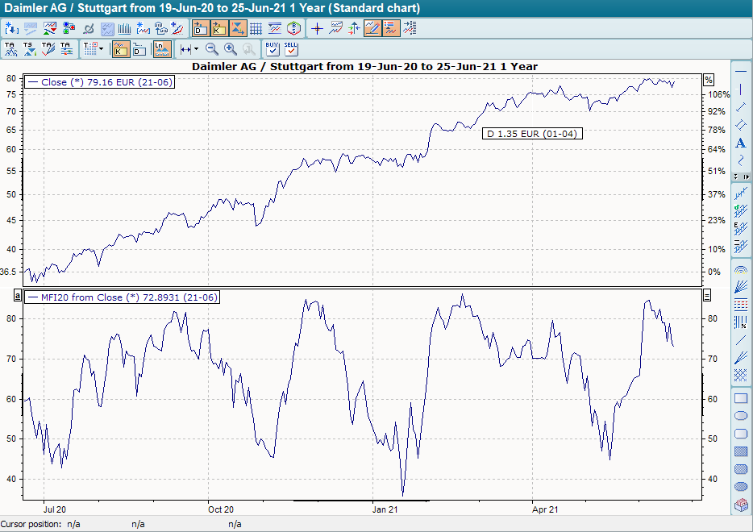Click the D 1.35 EUR dividend marker label
753x532 pixels.
coord(532,134)
